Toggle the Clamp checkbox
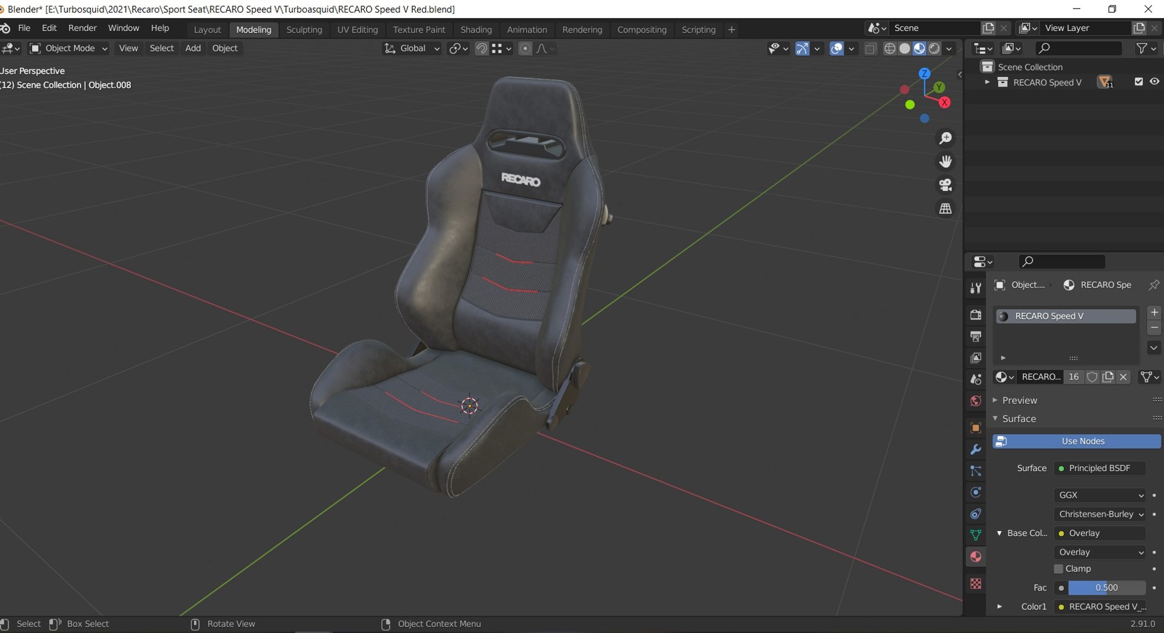The height and width of the screenshot is (633, 1164). tap(1059, 569)
